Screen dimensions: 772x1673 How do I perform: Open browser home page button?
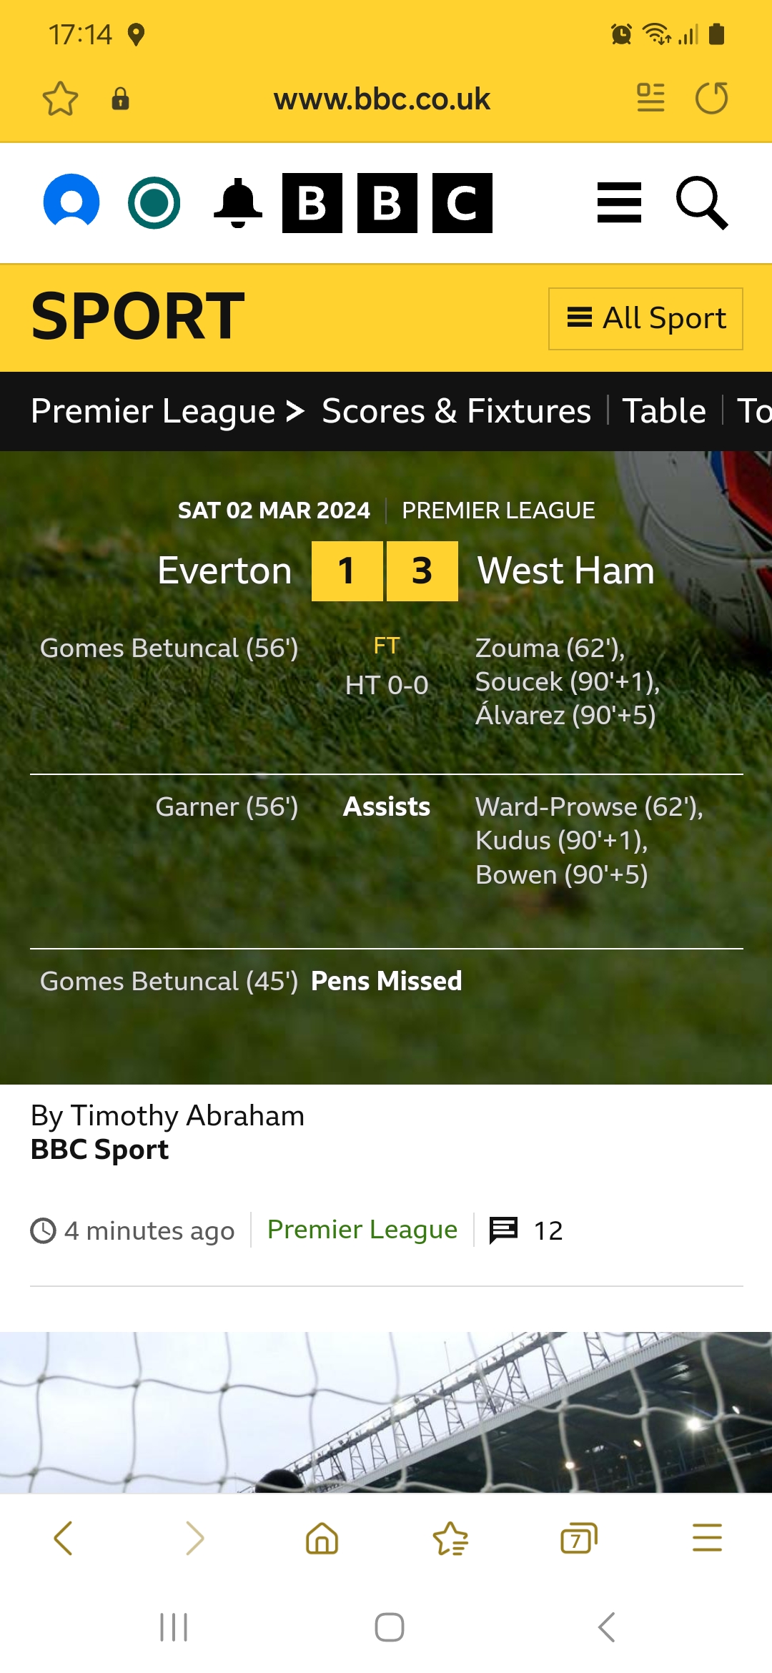pos(322,1538)
